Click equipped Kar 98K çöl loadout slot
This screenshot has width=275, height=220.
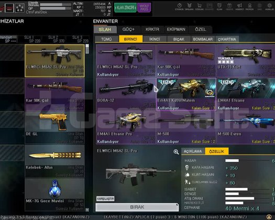(x=54, y=94)
